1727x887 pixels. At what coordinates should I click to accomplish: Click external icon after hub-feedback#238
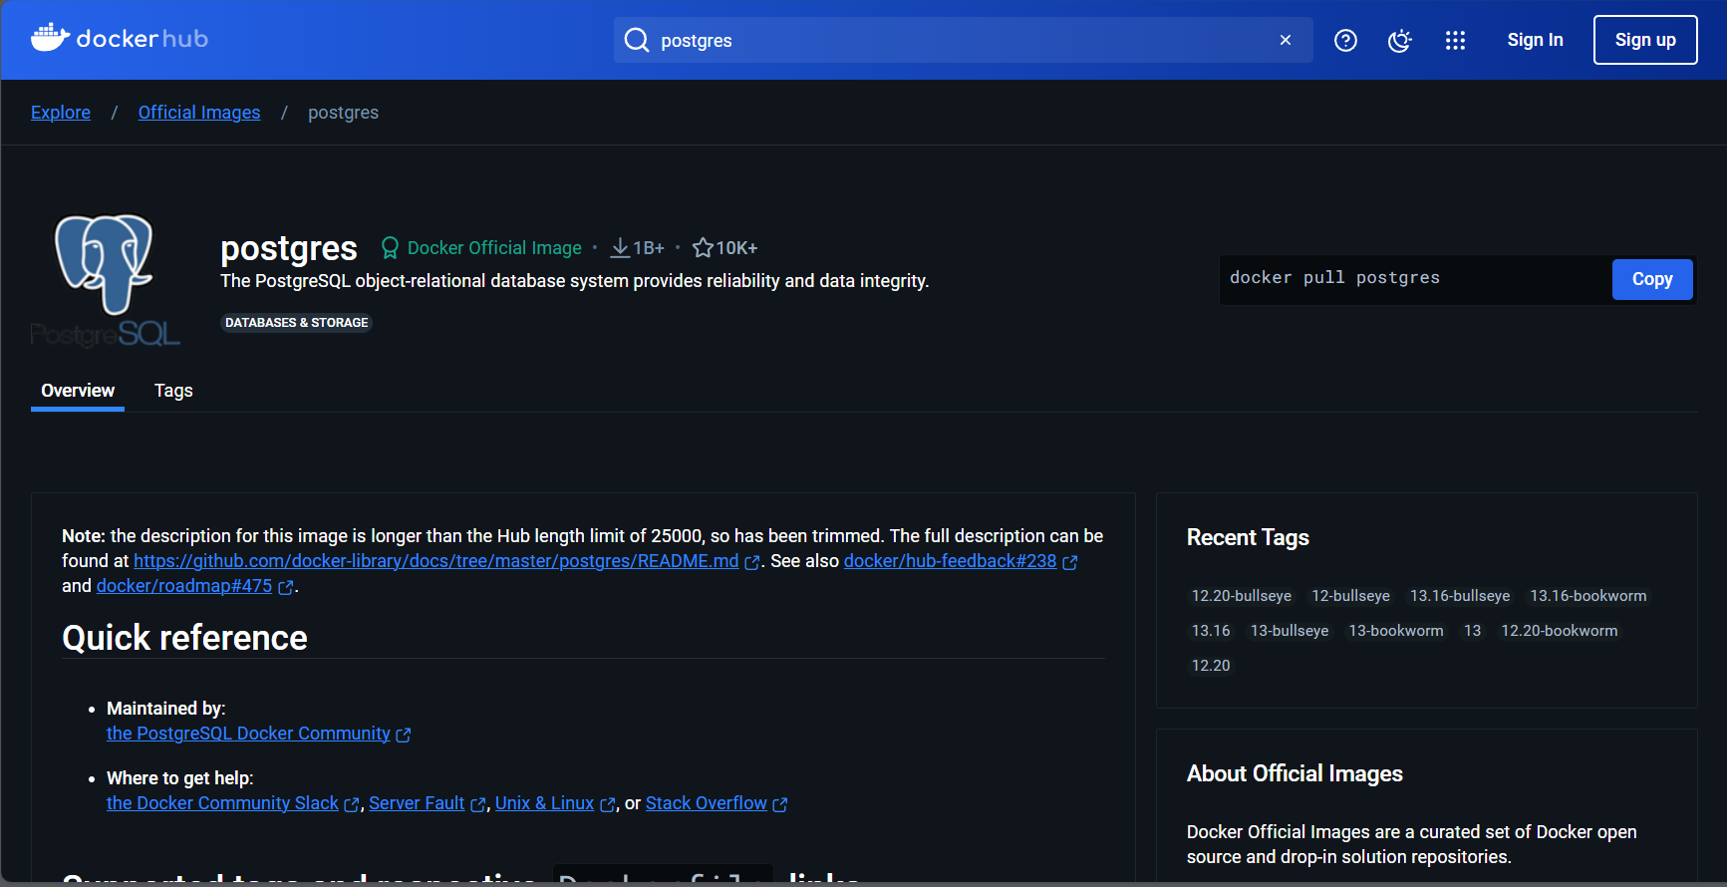coord(1070,562)
